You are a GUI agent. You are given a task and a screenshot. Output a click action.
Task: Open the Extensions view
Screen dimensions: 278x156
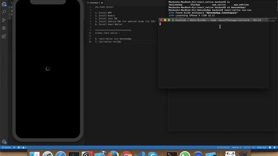tap(4, 36)
